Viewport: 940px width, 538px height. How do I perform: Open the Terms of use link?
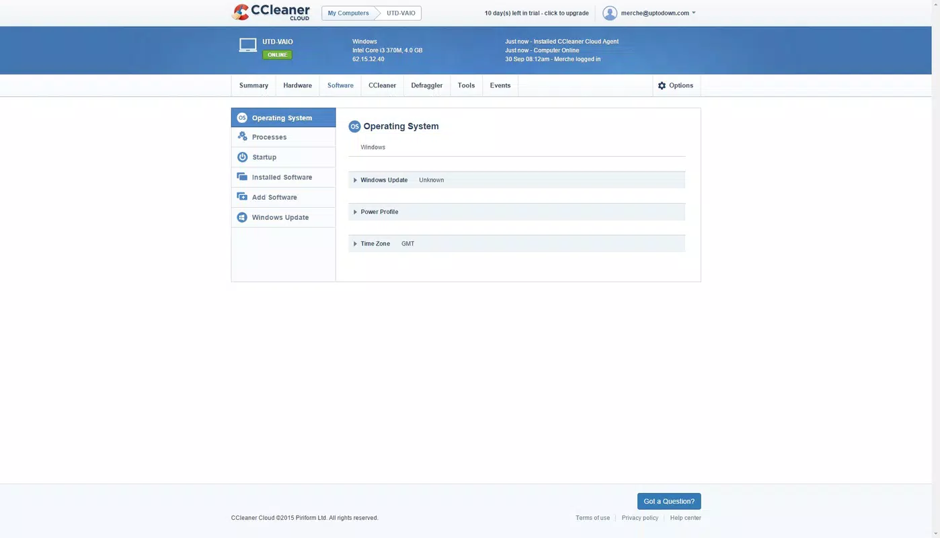click(592, 518)
